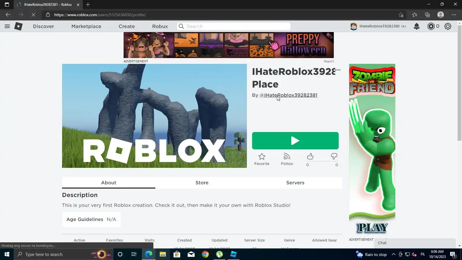Screen dimensions: 462x260
Task: Switch to the Store tab
Action: tap(202, 183)
